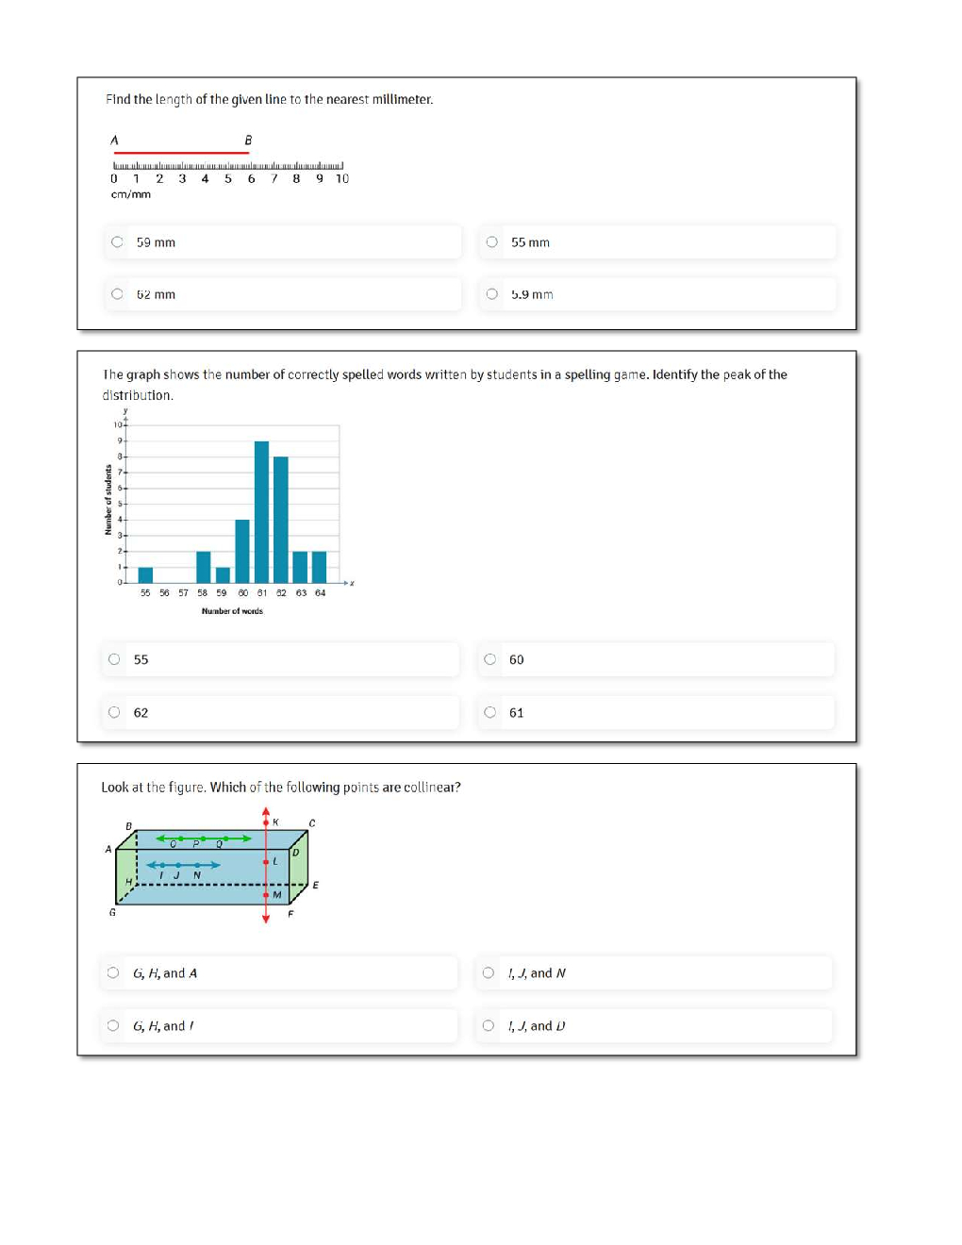This screenshot has height=1245, width=962.
Task: Pick the "G, H, and I" answer
Action: [x=113, y=1025]
